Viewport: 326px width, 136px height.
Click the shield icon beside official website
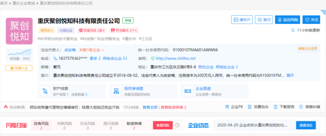point(153,58)
